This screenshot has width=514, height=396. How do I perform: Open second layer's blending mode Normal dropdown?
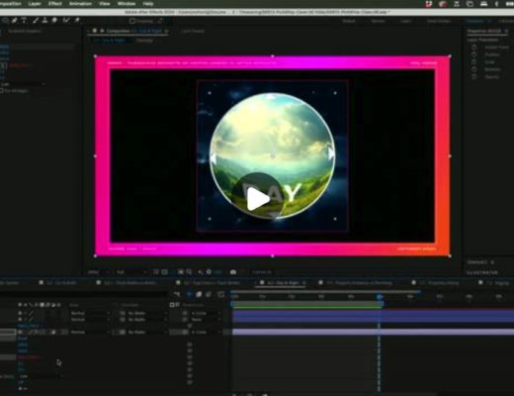click(x=90, y=320)
